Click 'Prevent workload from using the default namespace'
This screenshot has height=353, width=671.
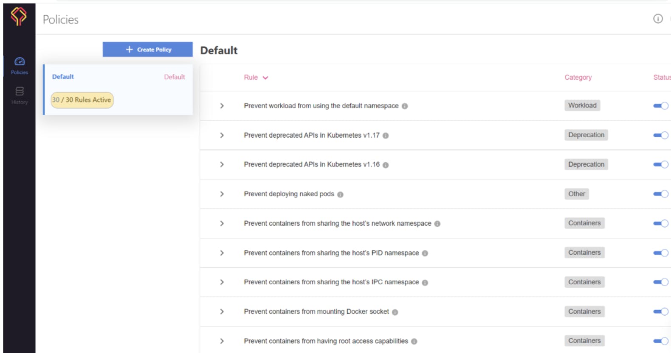click(x=321, y=106)
